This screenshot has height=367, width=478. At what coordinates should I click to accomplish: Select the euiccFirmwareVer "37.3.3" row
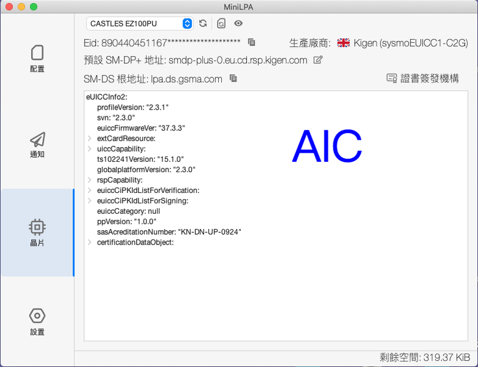(x=141, y=128)
